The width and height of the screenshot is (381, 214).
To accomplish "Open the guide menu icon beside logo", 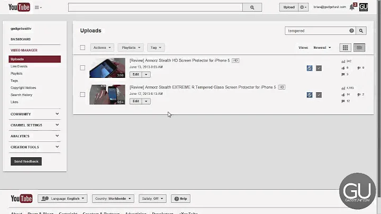I will [x=38, y=7].
